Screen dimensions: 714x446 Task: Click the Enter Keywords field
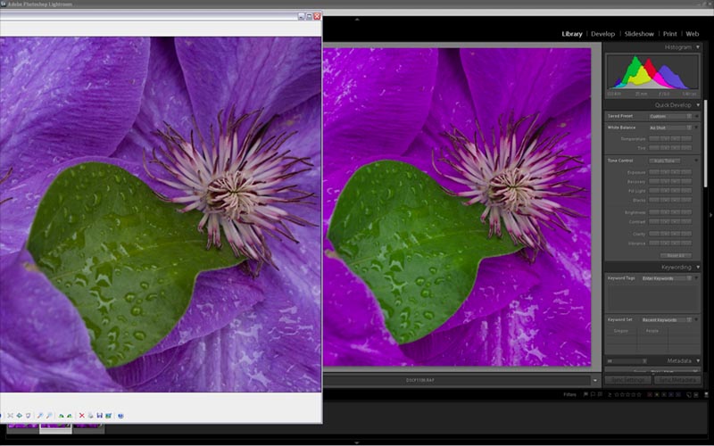tap(664, 278)
